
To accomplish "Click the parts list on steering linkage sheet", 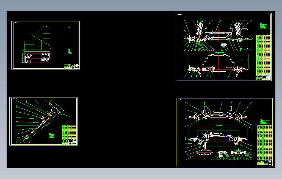I will 265,142.
